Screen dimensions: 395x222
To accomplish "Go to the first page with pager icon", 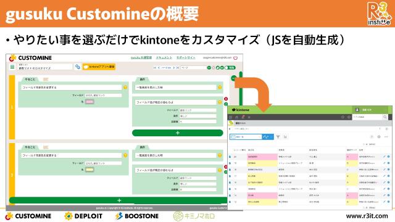I will (x=155, y=68).
